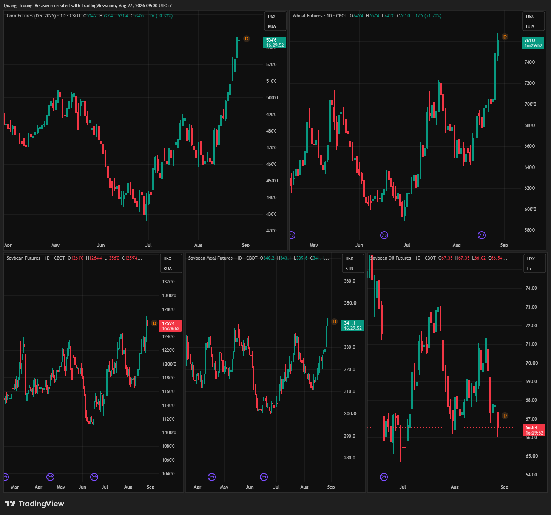Click the Soybean Futures chart title
Screen dimensions: 551x515
pyautogui.click(x=23, y=258)
